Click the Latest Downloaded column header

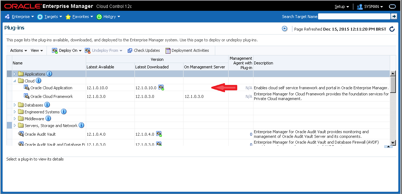pos(159,67)
